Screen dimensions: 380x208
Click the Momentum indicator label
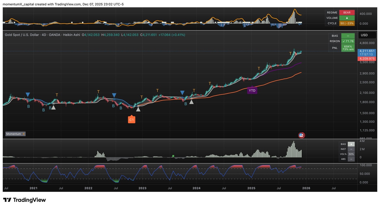point(14,134)
